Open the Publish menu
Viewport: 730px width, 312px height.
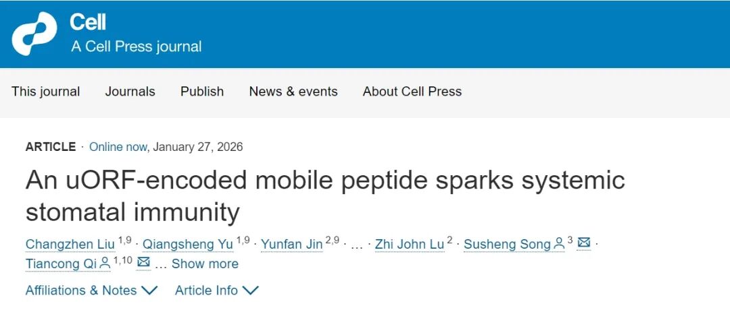pos(202,92)
